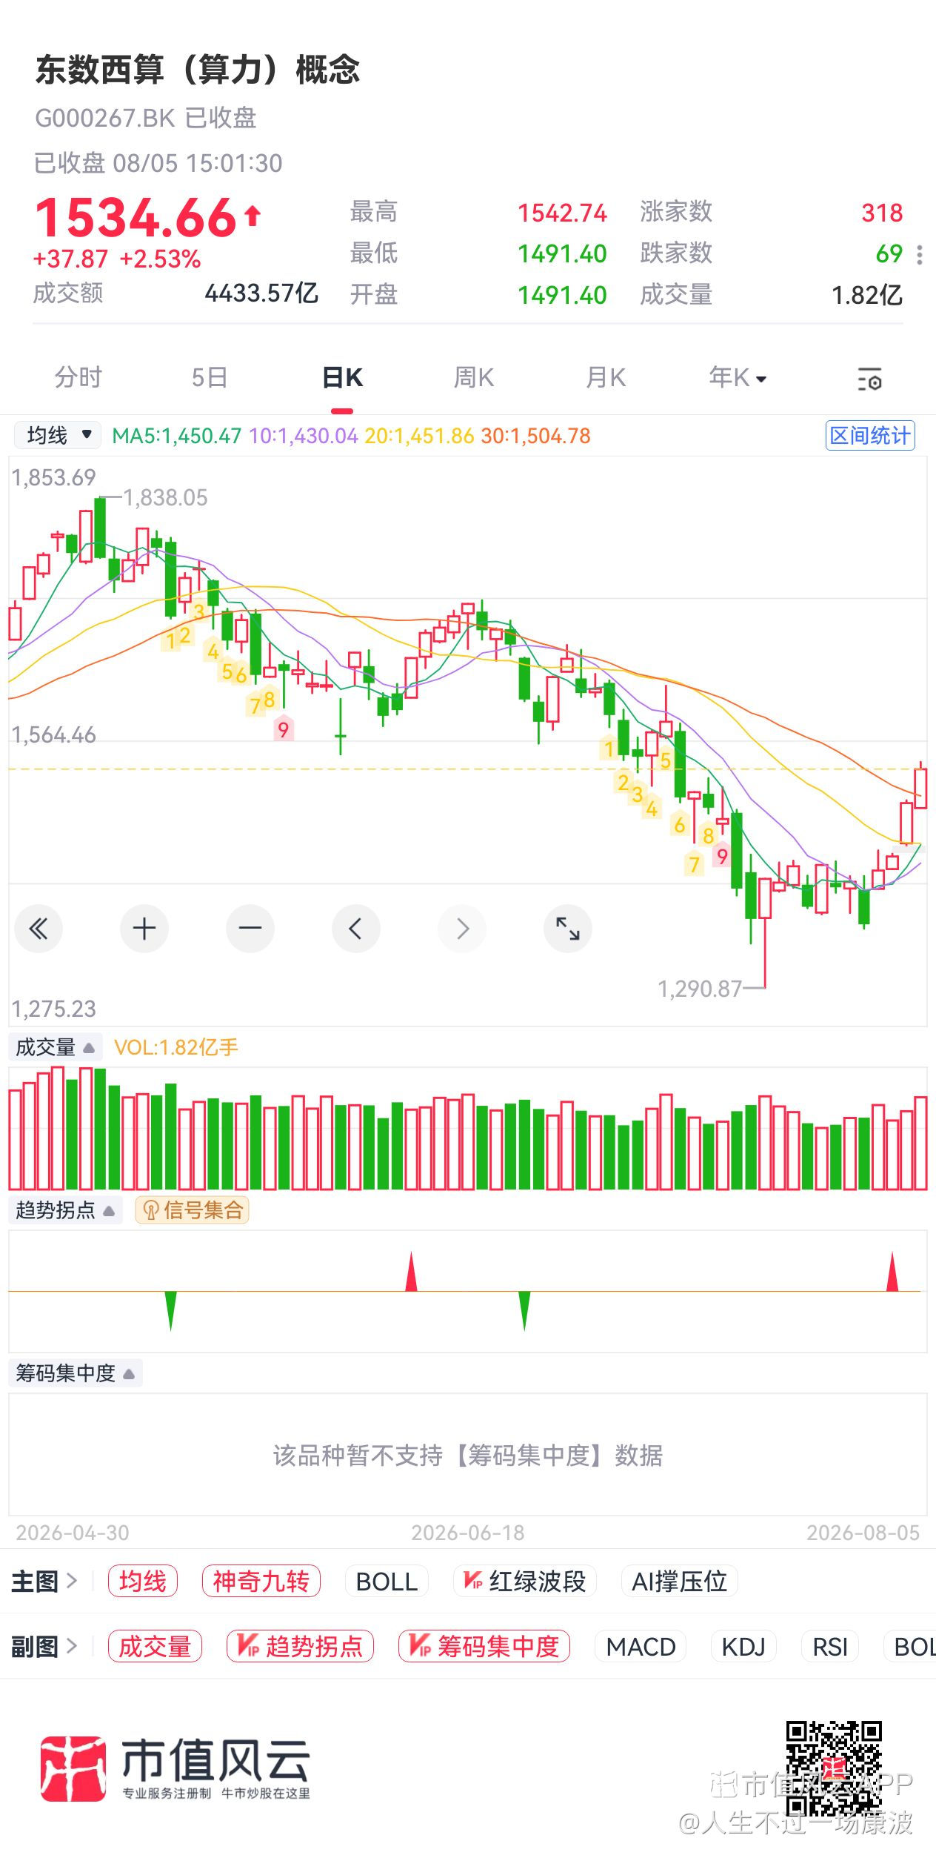This screenshot has height=1858, width=936.
Task: Toggle 均线 main chart indicator
Action: click(143, 1581)
